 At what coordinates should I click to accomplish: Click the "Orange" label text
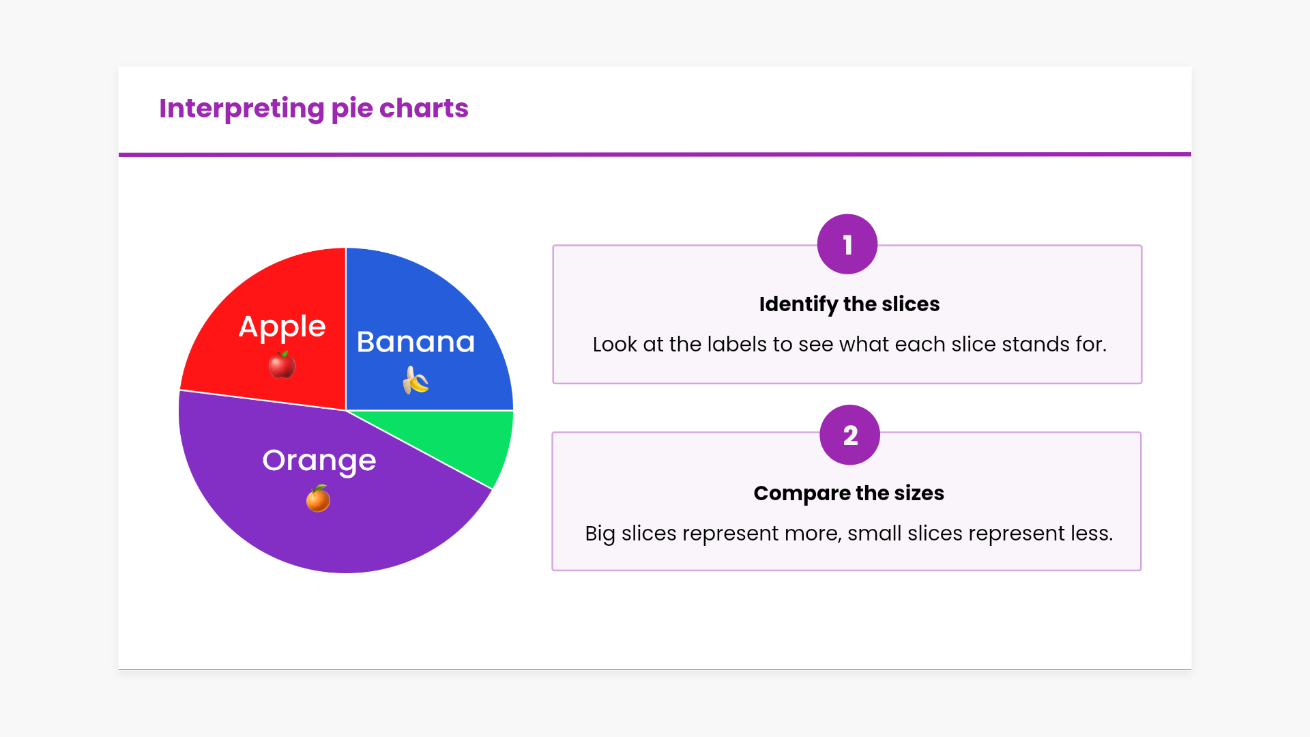click(x=319, y=461)
